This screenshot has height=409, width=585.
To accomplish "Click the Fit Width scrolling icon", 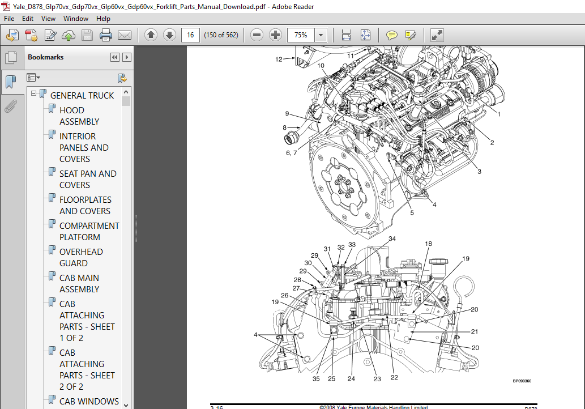I will click(347, 35).
